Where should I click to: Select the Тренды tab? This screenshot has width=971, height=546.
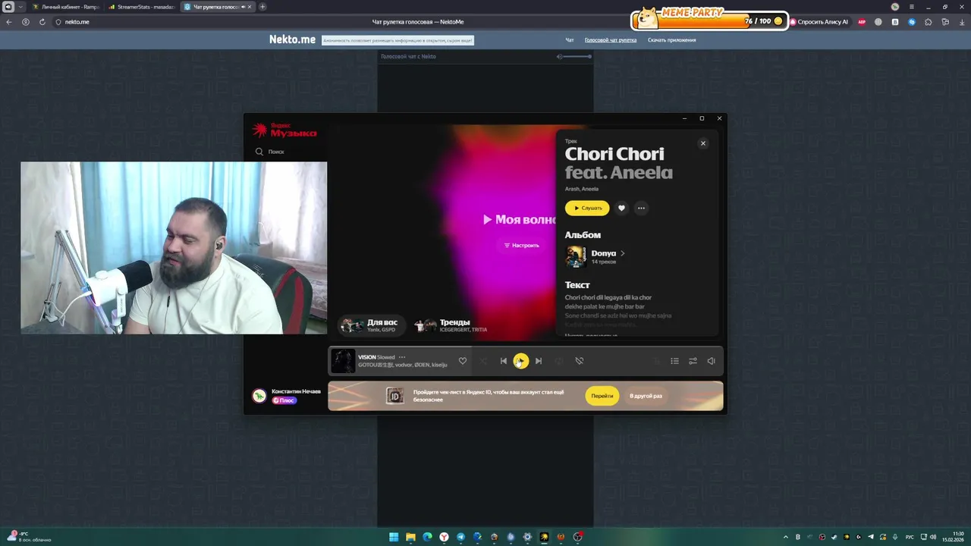point(451,325)
